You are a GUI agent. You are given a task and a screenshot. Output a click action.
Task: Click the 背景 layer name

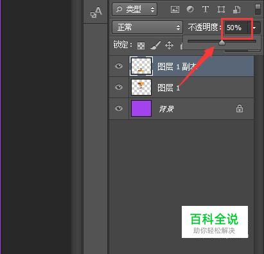[x=166, y=109]
